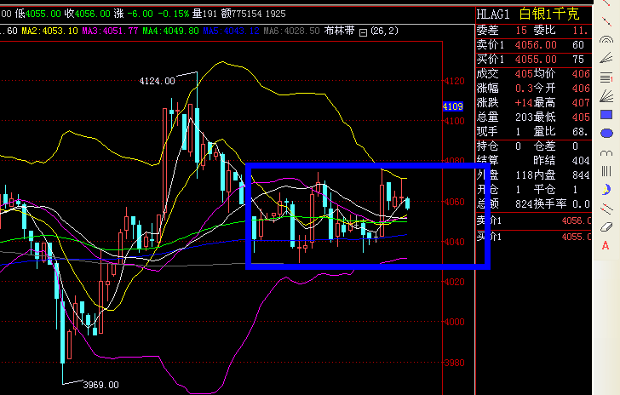Click the 低4055.00 low price in header
The image size is (620, 395).
(38, 14)
